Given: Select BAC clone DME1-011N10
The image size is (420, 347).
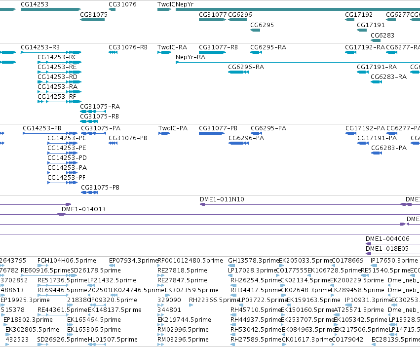Looking at the screenshot, I should pyautogui.click(x=222, y=199).
